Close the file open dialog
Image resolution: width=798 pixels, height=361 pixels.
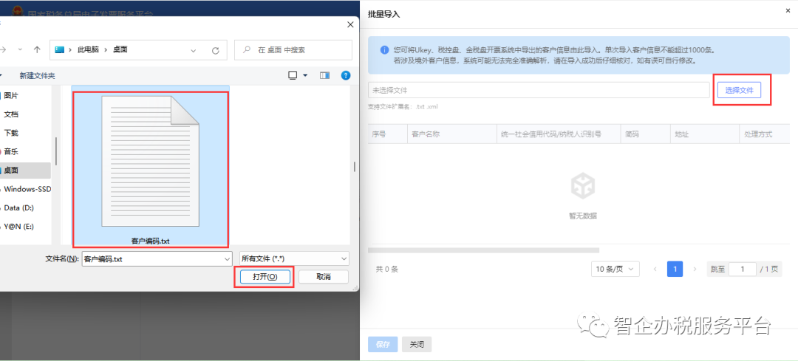[350, 24]
